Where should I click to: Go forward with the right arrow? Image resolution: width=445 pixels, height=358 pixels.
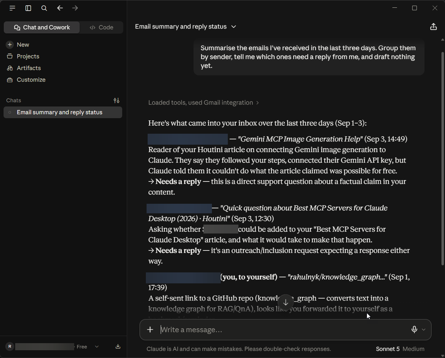point(75,8)
